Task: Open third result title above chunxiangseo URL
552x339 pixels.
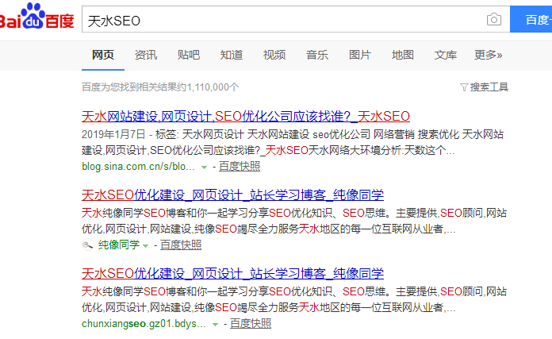Action: (232, 273)
